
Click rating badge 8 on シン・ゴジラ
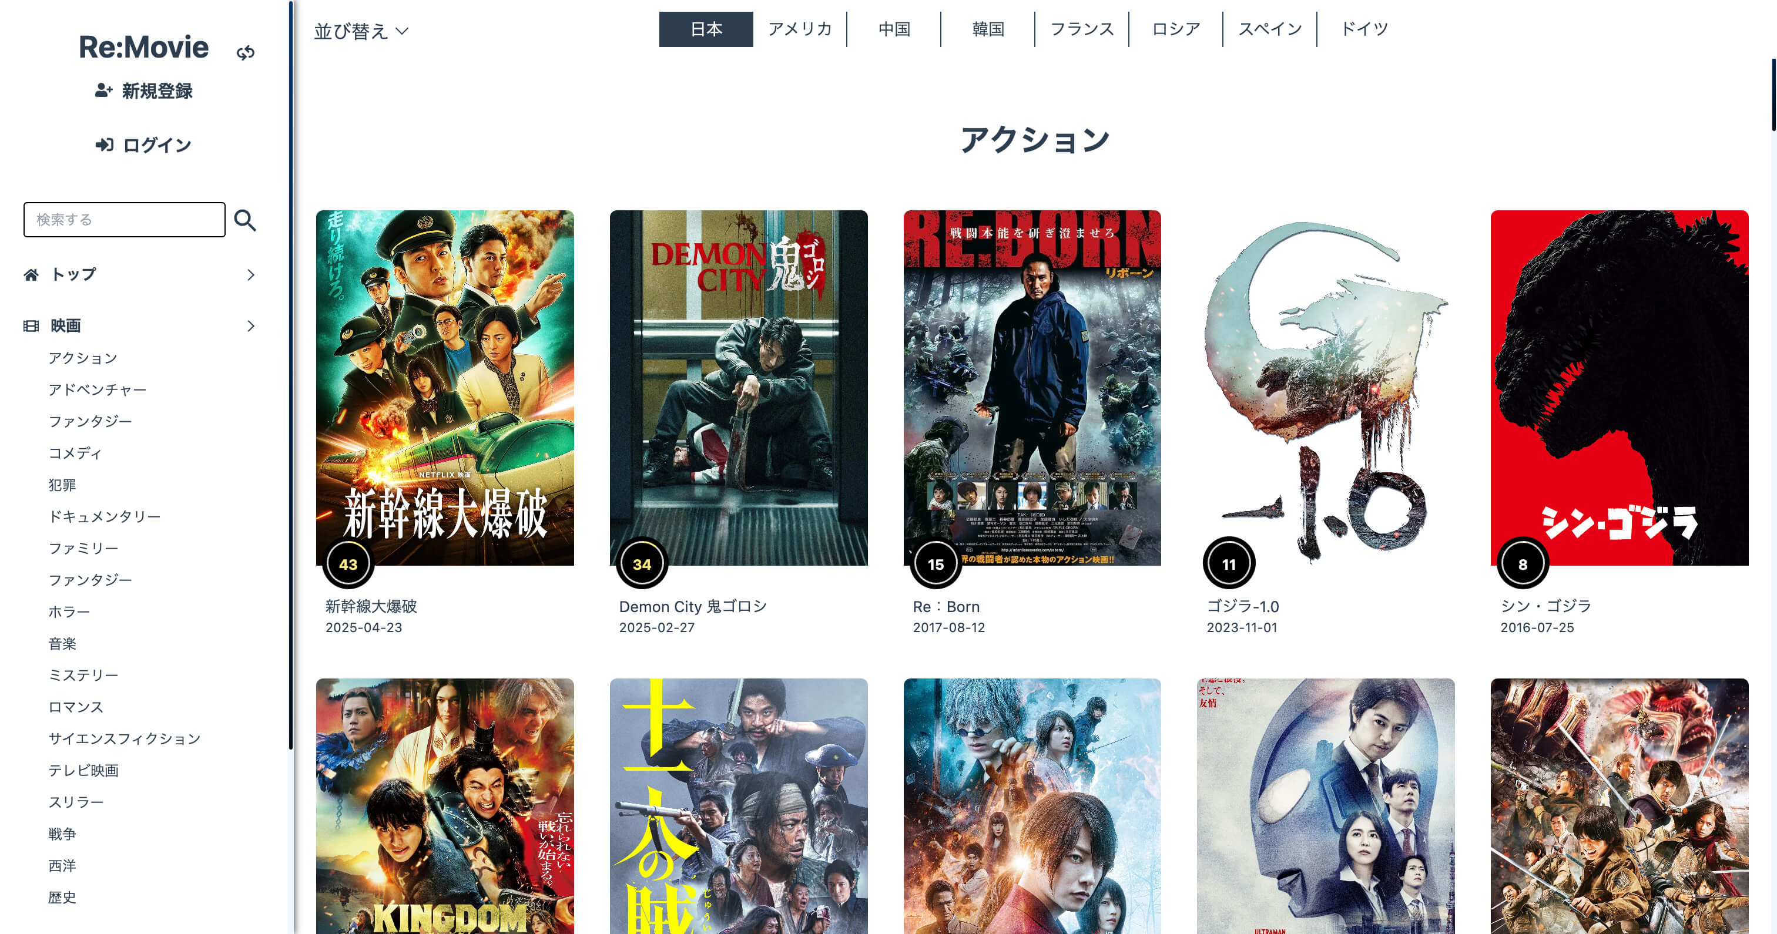point(1523,563)
